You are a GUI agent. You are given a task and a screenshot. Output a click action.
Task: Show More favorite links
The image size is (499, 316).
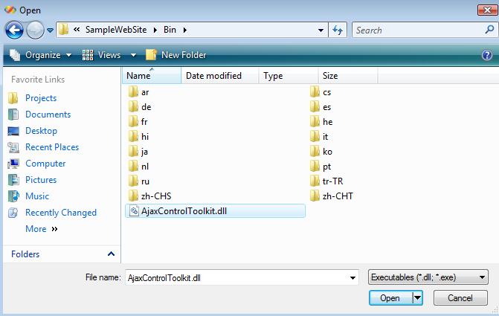tap(42, 229)
